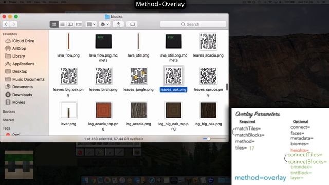Go forward with the Finder forward arrow
This screenshot has height=185, width=329.
pyautogui.click(x=14, y=24)
